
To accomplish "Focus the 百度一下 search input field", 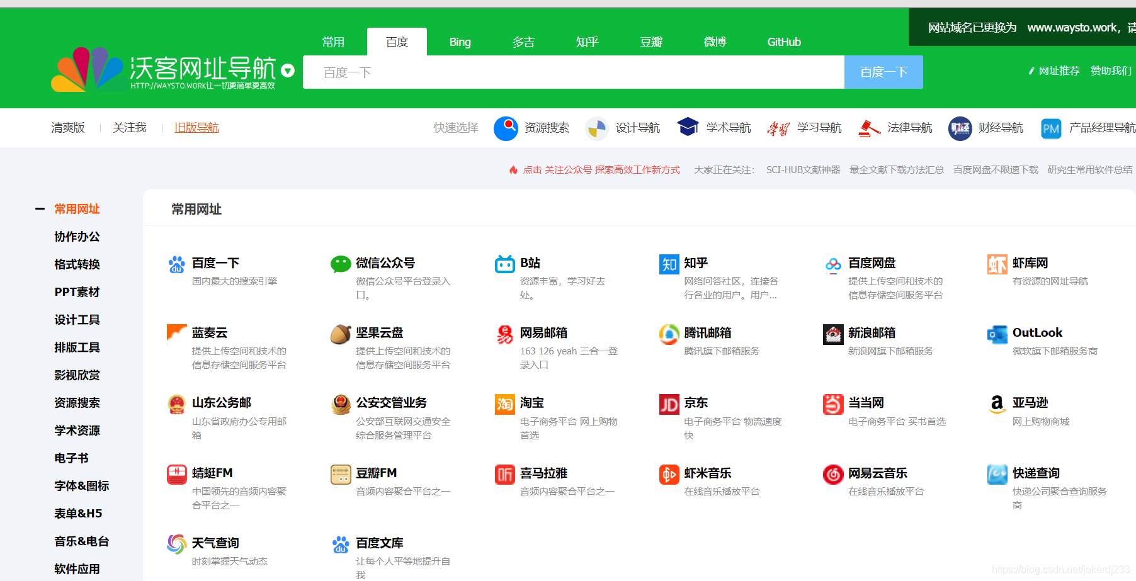I will tap(574, 72).
